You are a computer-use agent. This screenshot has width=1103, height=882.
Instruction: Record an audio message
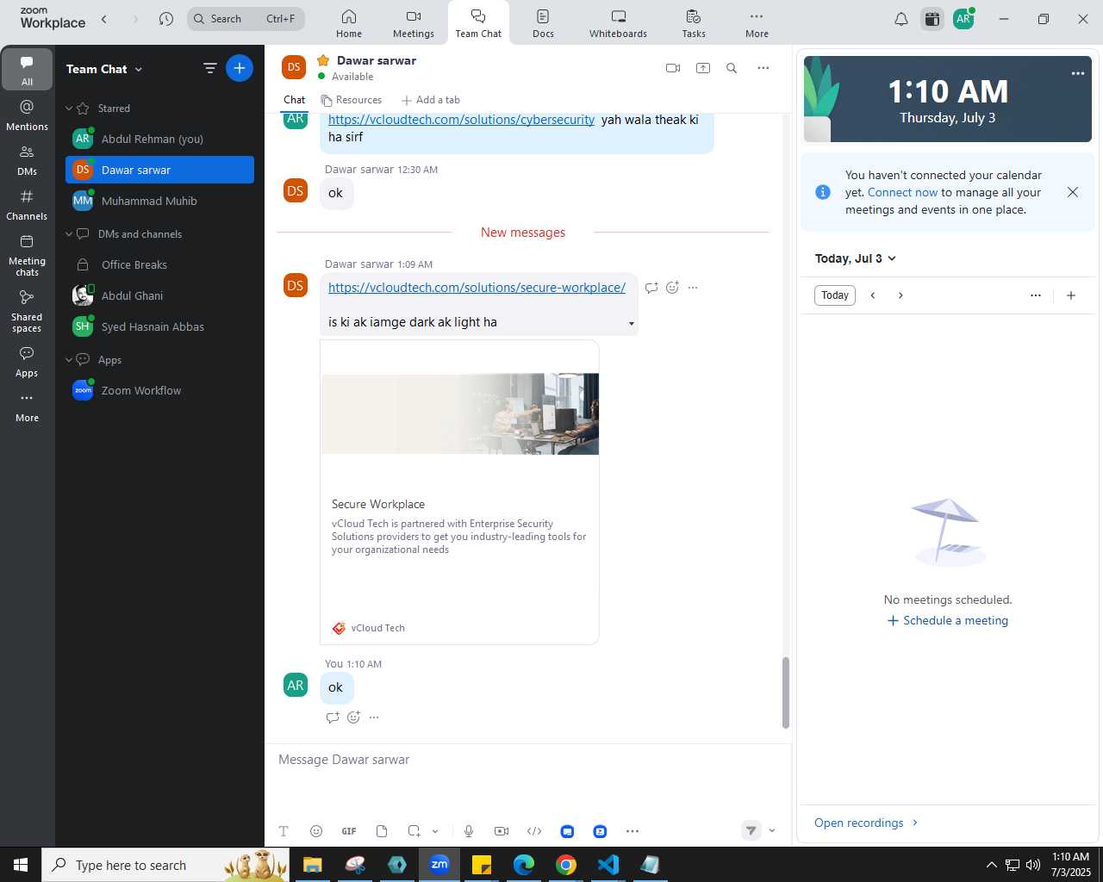pos(469,831)
